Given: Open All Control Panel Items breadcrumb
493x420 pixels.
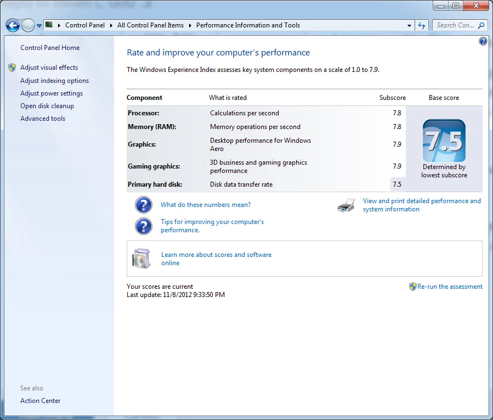Looking at the screenshot, I should click(x=150, y=25).
